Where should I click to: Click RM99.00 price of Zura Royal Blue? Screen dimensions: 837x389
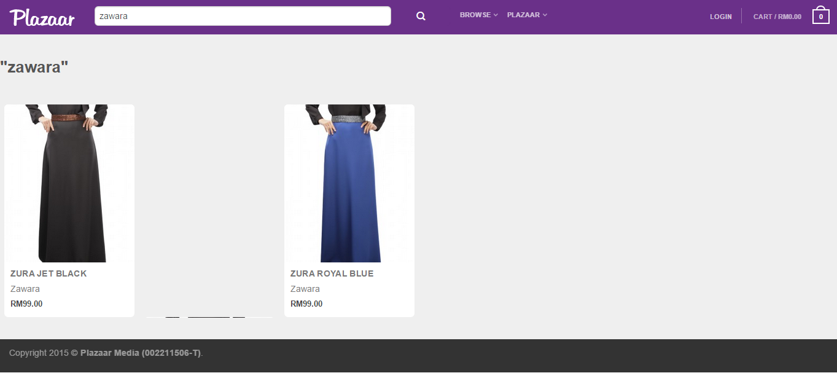point(306,304)
